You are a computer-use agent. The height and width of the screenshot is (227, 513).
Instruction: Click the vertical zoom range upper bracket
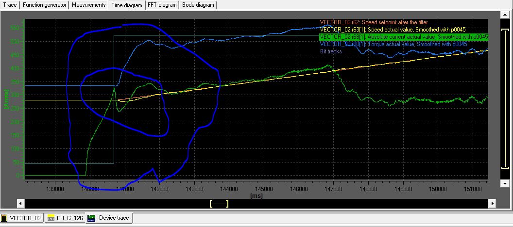pyautogui.click(x=505, y=30)
